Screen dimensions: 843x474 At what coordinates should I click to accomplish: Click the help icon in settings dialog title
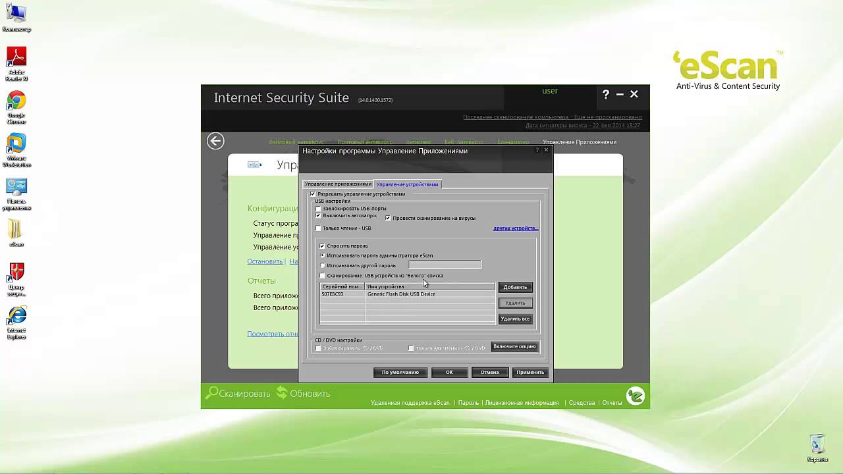point(539,150)
